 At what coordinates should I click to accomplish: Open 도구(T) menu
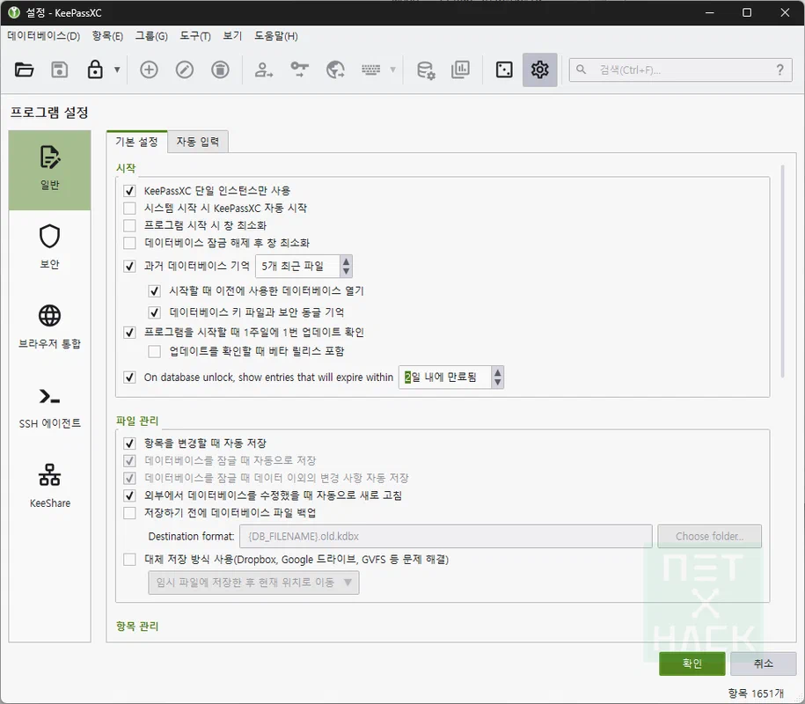pos(195,36)
